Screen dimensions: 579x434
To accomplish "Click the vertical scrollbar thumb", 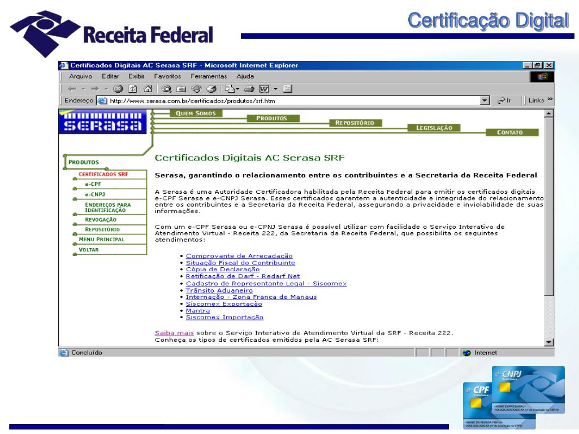I will coord(549,207).
